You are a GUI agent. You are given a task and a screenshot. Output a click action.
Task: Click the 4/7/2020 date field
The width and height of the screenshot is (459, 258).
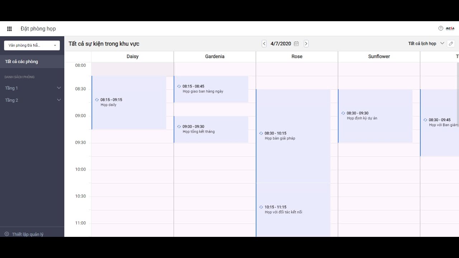281,44
